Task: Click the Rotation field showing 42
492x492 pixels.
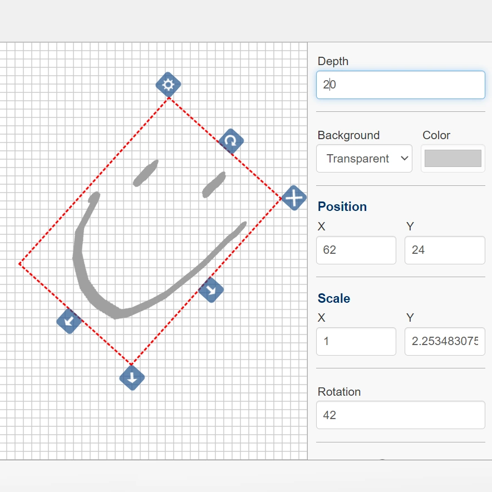Action: coord(400,415)
